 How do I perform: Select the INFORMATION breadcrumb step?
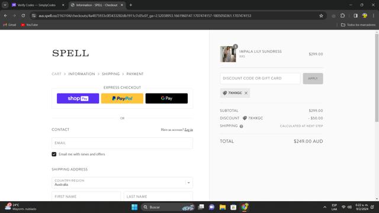[x=82, y=74]
